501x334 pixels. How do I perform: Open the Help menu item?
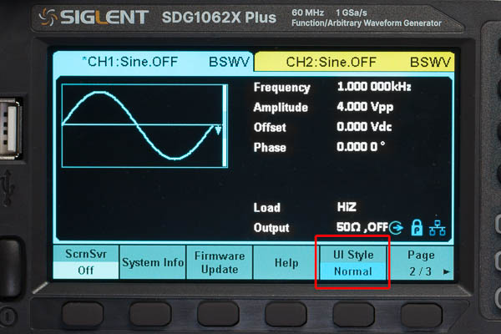[x=286, y=262]
